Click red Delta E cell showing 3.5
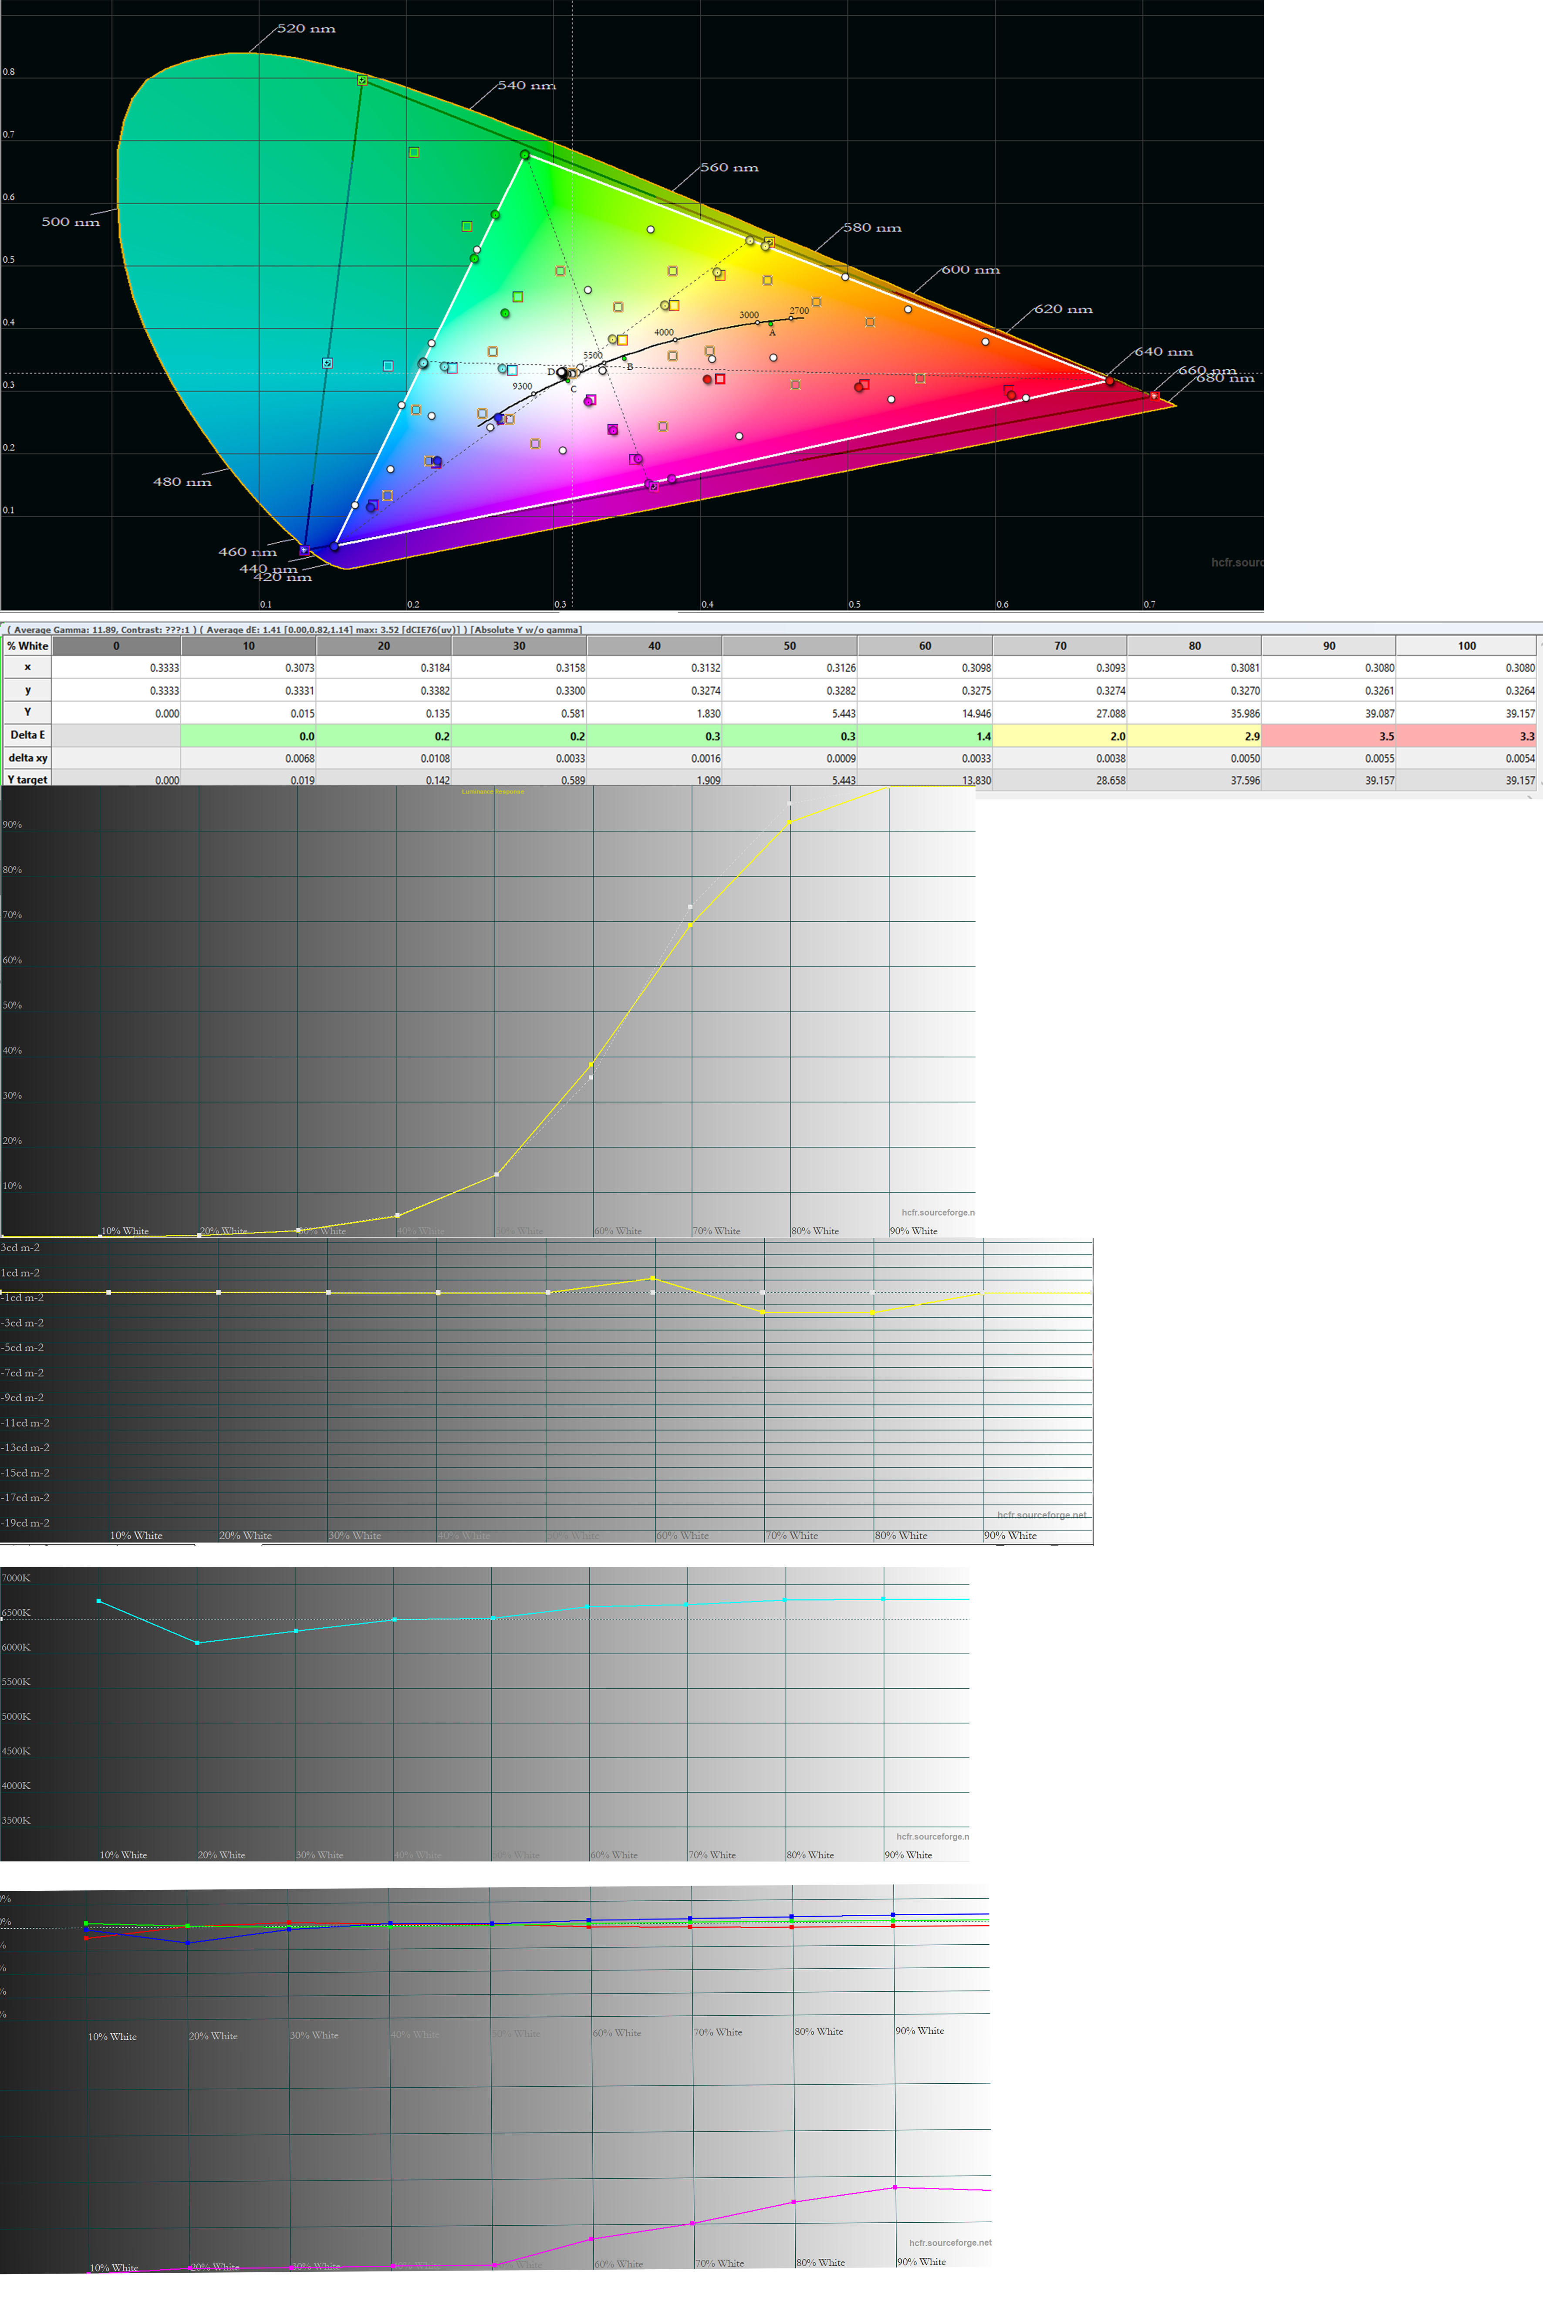The height and width of the screenshot is (2315, 1543). coord(1328,735)
